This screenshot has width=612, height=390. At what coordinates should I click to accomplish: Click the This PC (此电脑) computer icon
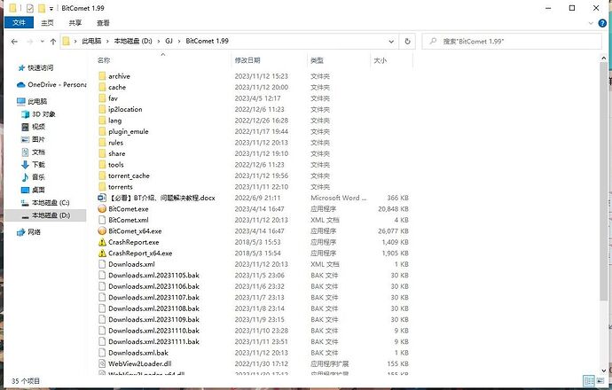click(21, 101)
